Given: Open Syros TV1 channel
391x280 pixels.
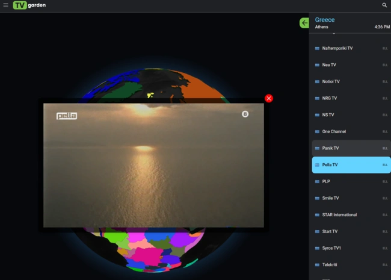Looking at the screenshot, I should coord(332,248).
